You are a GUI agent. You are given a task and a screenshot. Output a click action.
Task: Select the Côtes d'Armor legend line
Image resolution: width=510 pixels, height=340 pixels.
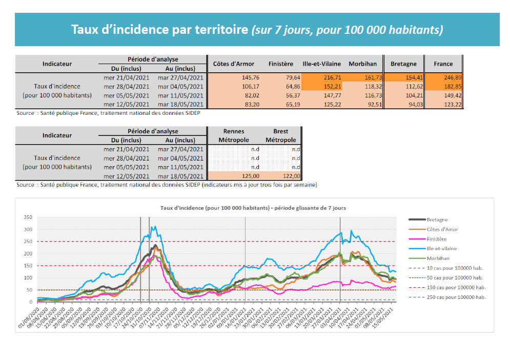click(442, 229)
